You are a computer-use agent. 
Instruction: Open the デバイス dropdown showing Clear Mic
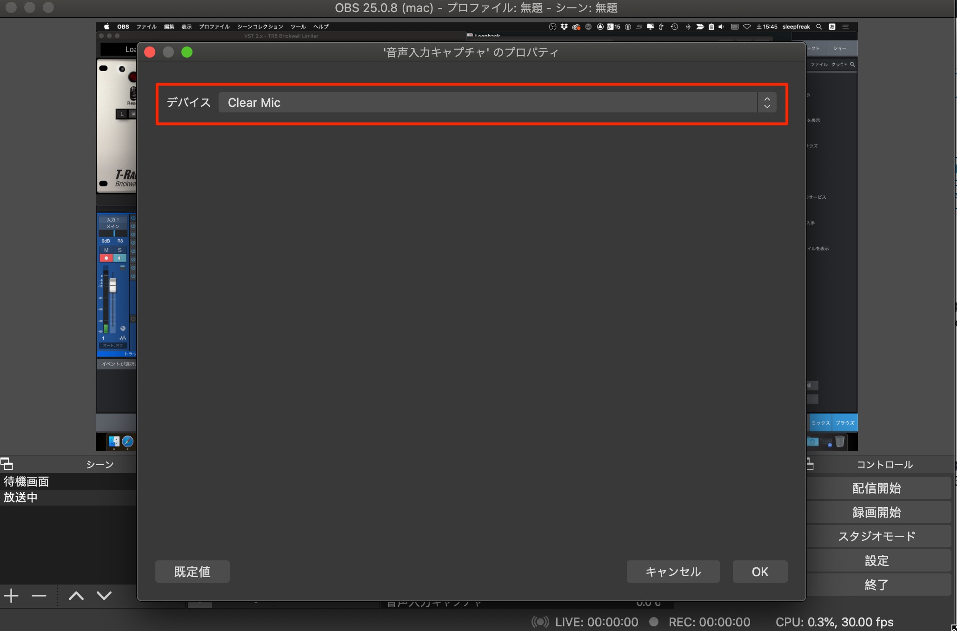point(497,103)
